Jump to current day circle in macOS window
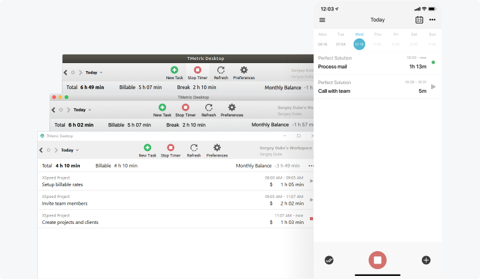The height and width of the screenshot is (279, 480). (x=61, y=110)
